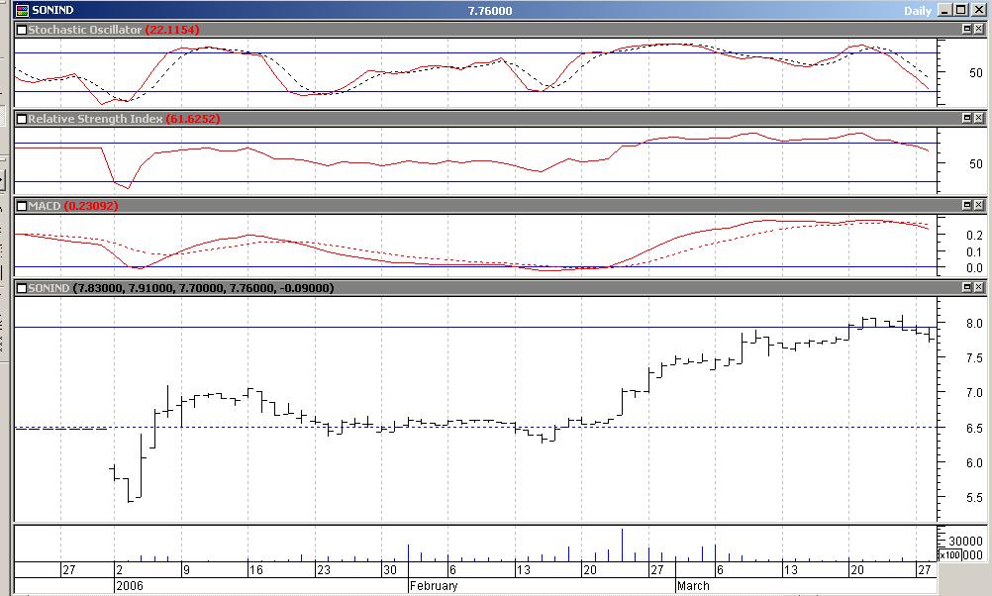Image resolution: width=992 pixels, height=596 pixels.
Task: Click the Relative Strength Index pane control box
Action: (x=22, y=119)
